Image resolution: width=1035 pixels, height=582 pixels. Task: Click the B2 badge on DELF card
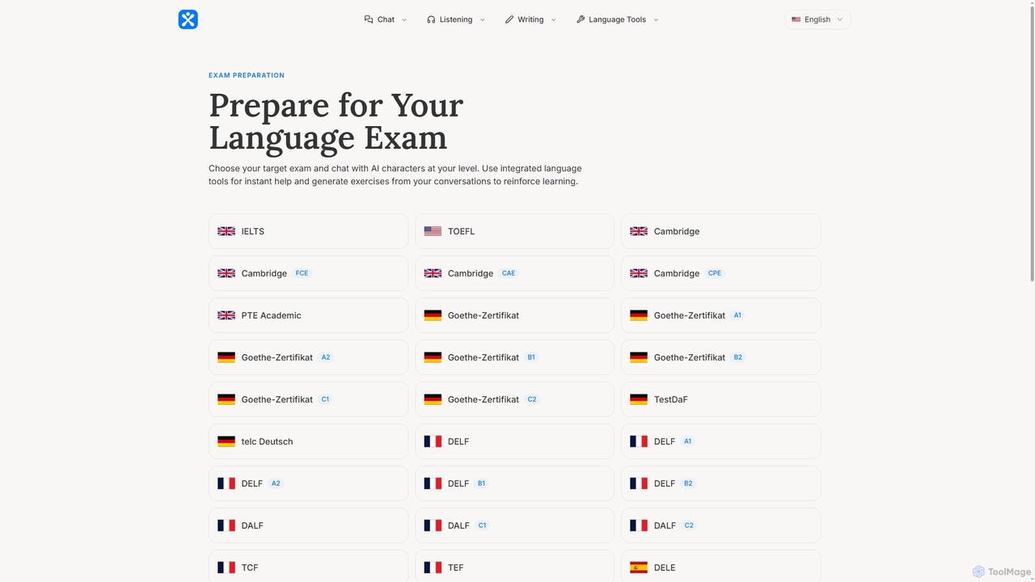(688, 483)
